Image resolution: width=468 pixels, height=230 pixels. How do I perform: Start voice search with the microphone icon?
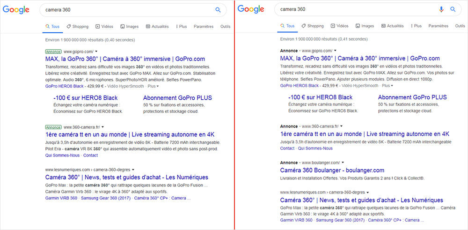[x=441, y=9]
